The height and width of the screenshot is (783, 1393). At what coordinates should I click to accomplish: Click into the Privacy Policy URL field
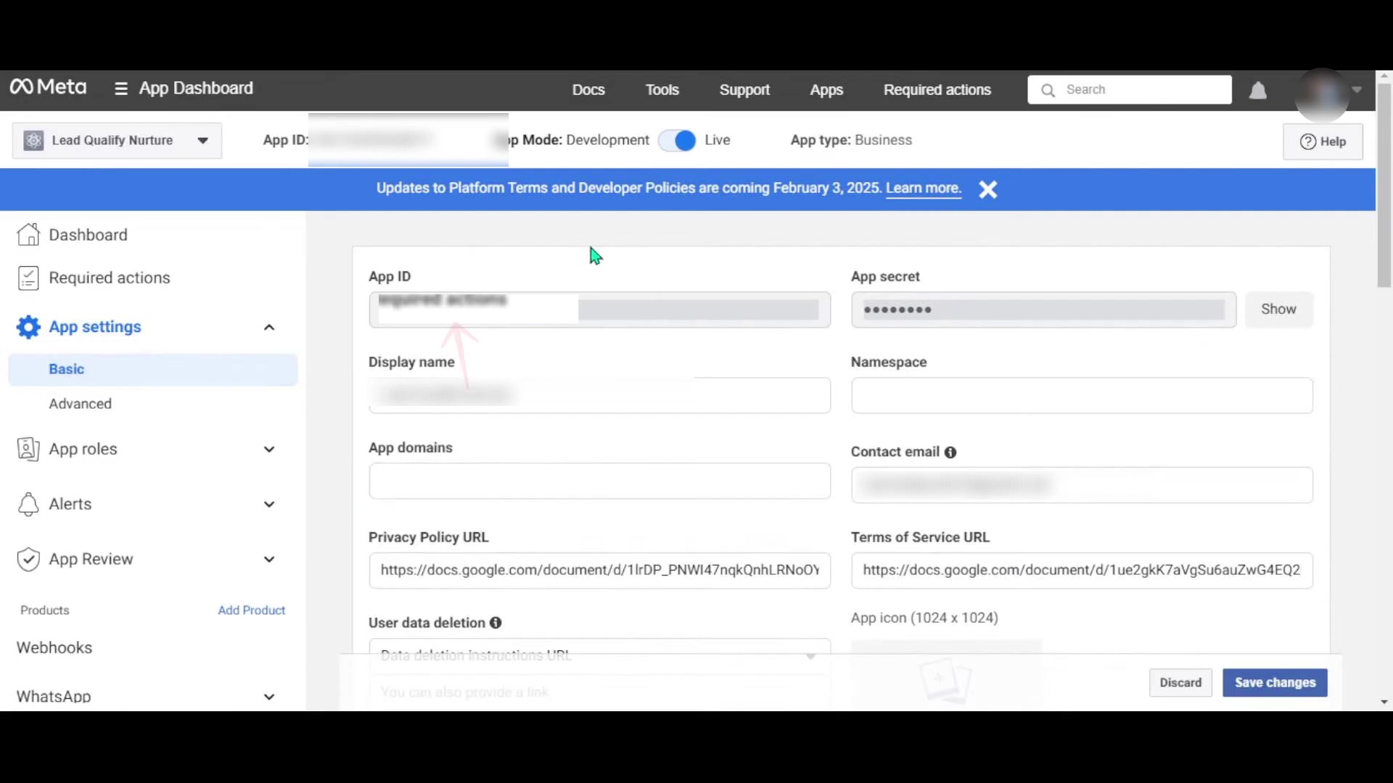point(599,571)
